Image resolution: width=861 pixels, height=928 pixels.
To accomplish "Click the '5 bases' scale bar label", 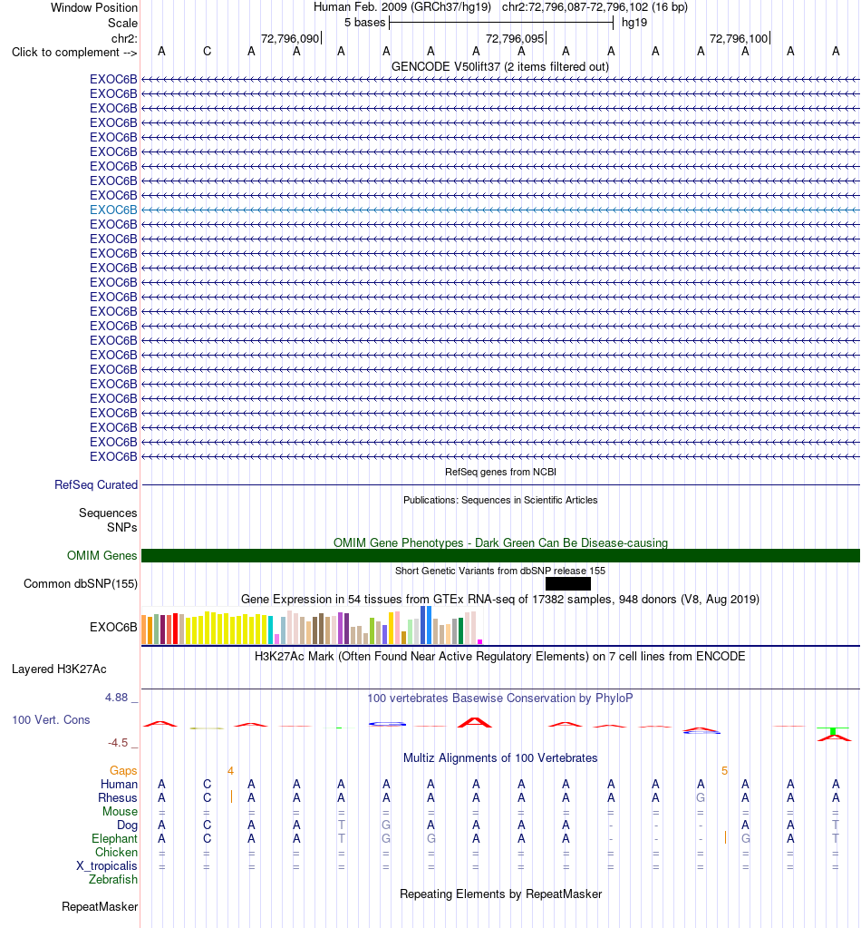I will (x=365, y=23).
